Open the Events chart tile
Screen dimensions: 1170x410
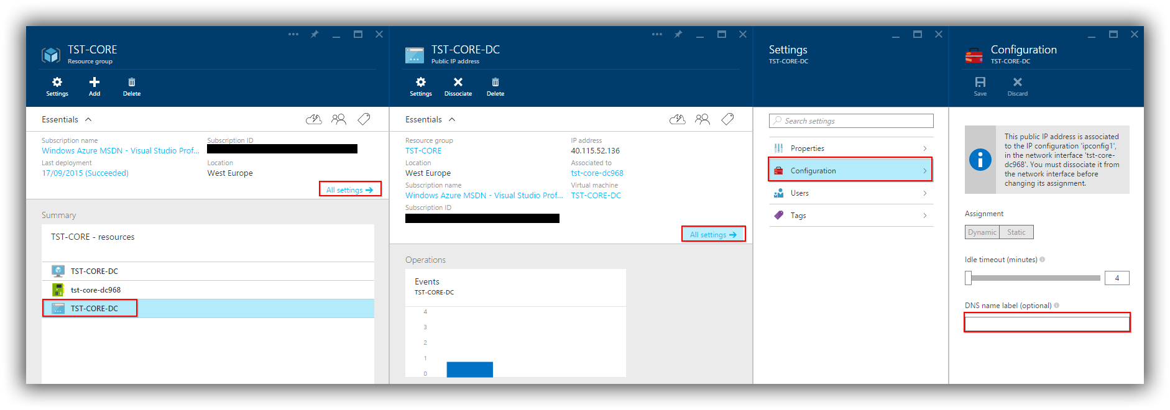515,322
